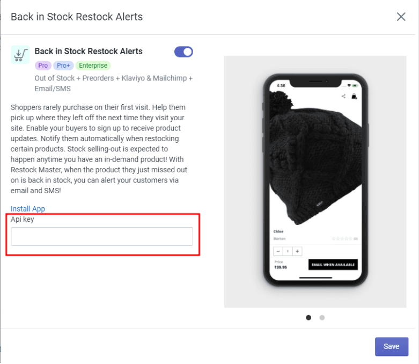This screenshot has width=419, height=364.
Task: Click the Enterprise plan badge
Action: coord(93,65)
